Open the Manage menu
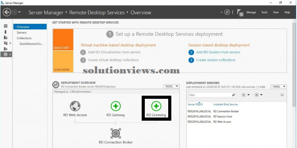The width and height of the screenshot is (297, 148). tap(251, 12)
